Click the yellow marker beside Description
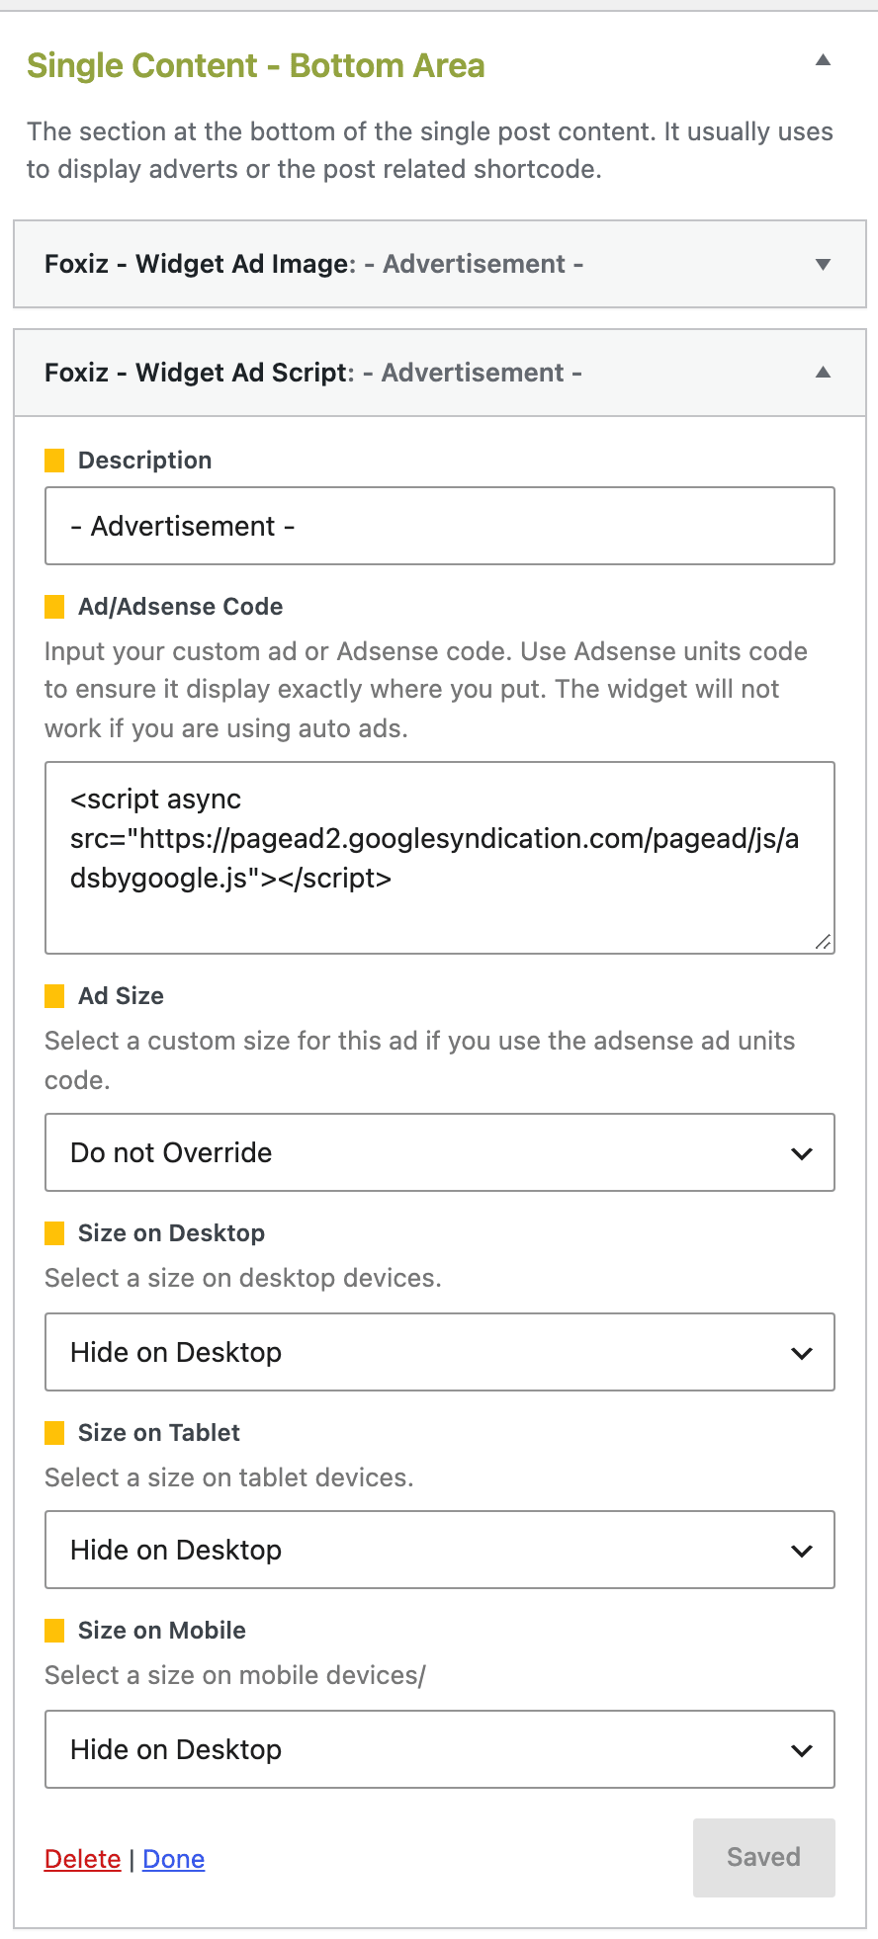Image resolution: width=878 pixels, height=1939 pixels. [55, 461]
